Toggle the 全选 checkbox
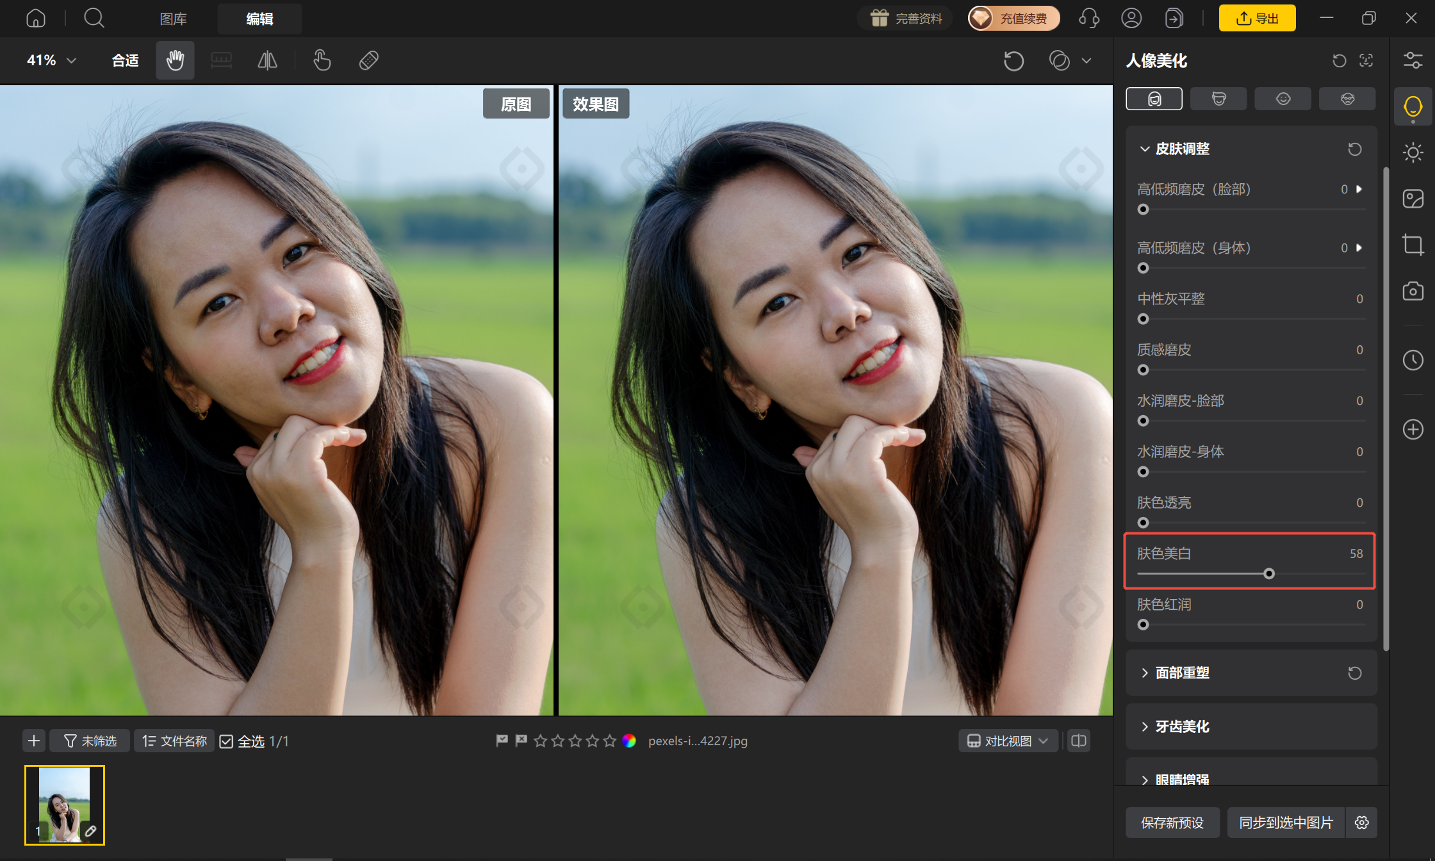This screenshot has height=861, width=1435. pyautogui.click(x=226, y=742)
